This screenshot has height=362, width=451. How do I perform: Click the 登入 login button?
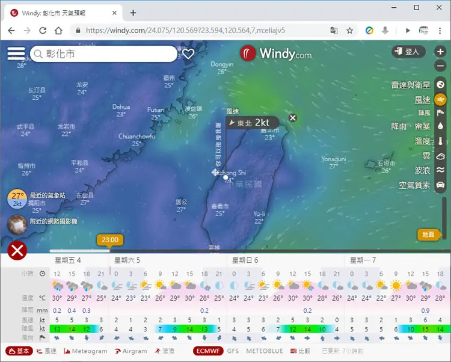(408, 52)
